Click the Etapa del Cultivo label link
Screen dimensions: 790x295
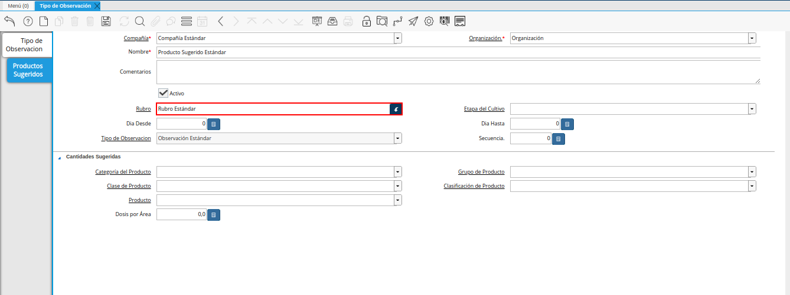pyautogui.click(x=484, y=109)
